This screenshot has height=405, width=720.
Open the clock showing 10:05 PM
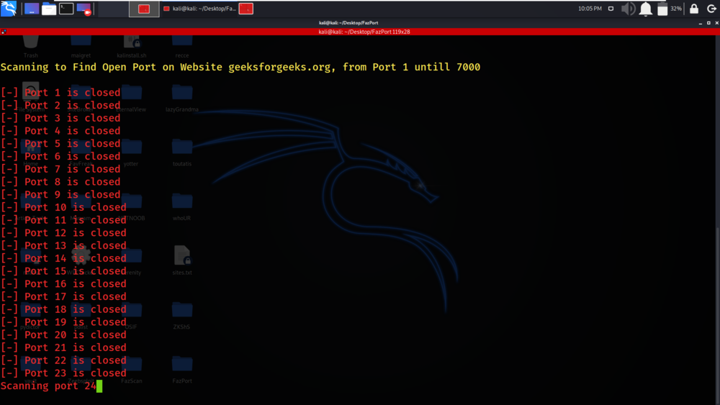tap(590, 9)
